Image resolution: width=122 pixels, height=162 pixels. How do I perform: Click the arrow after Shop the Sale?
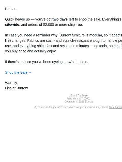pos(30,73)
